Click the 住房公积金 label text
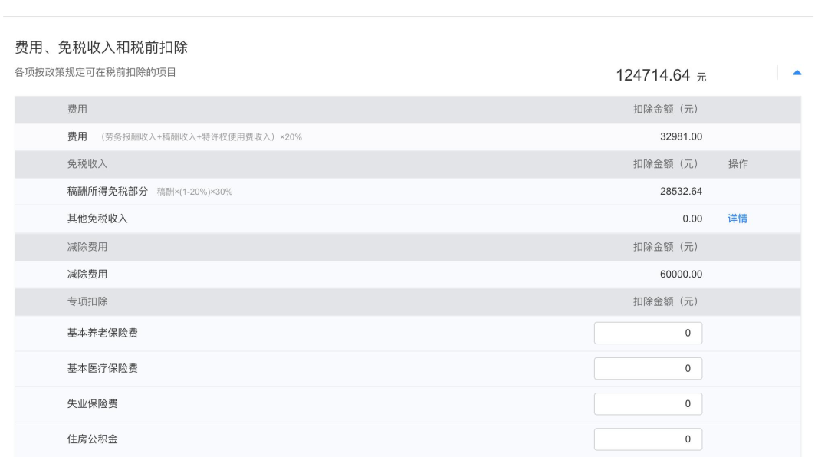This screenshot has height=457, width=828. coord(93,439)
